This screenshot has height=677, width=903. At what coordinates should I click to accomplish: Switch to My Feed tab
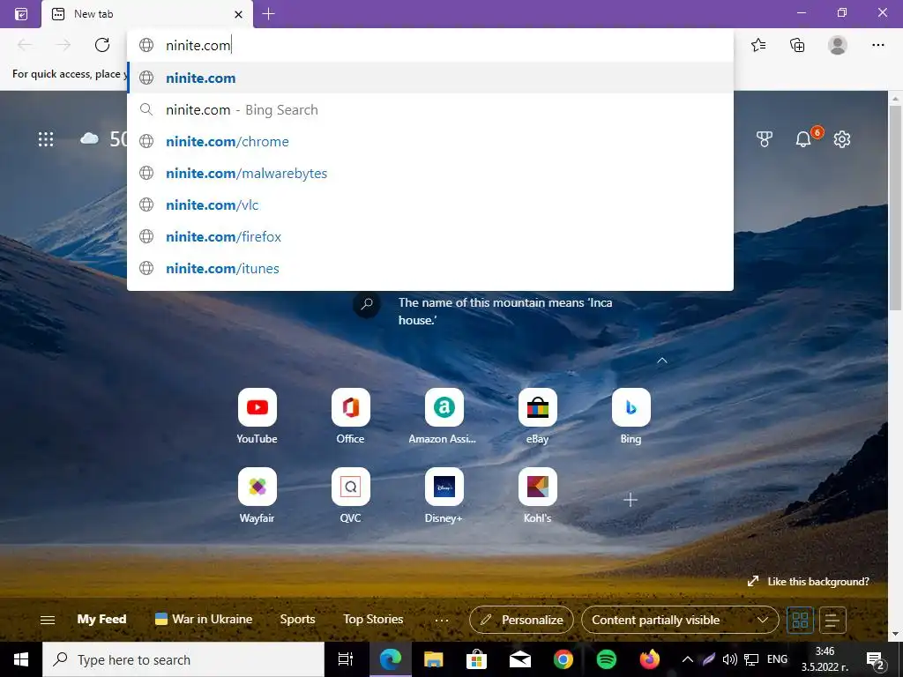coord(101,619)
